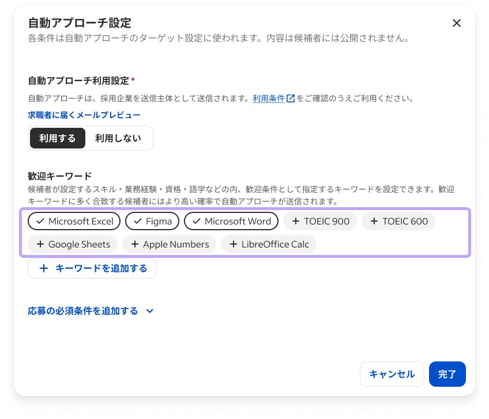489x419 pixels.
Task: Click the キーワードを追加する button
Action: pyautogui.click(x=92, y=268)
